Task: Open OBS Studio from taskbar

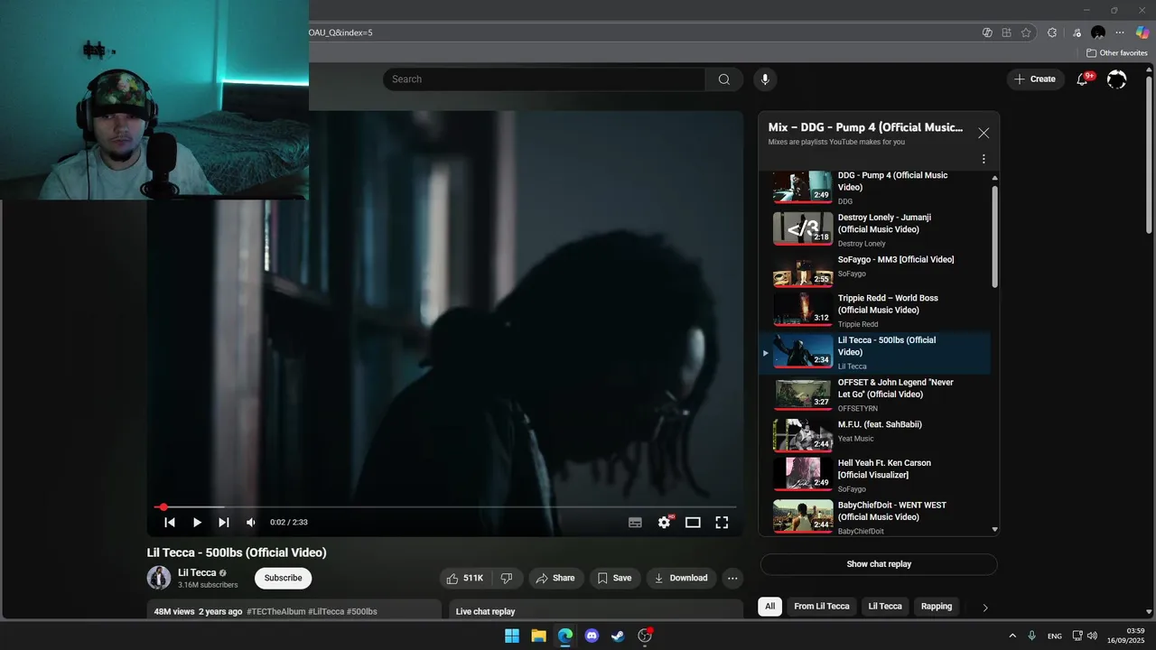Action: pos(645,636)
